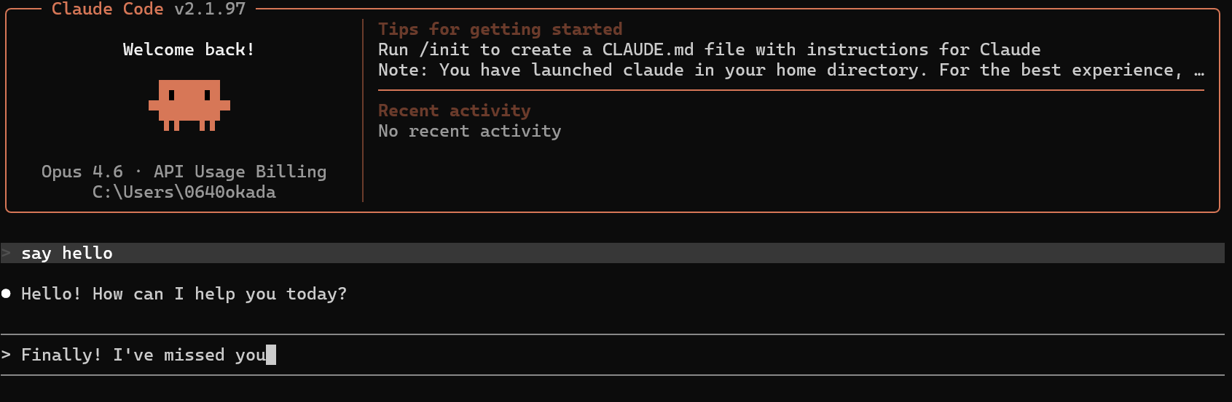This screenshot has width=1232, height=402.
Task: Click the "Hello! How can I help you today?" reply
Action: (184, 294)
